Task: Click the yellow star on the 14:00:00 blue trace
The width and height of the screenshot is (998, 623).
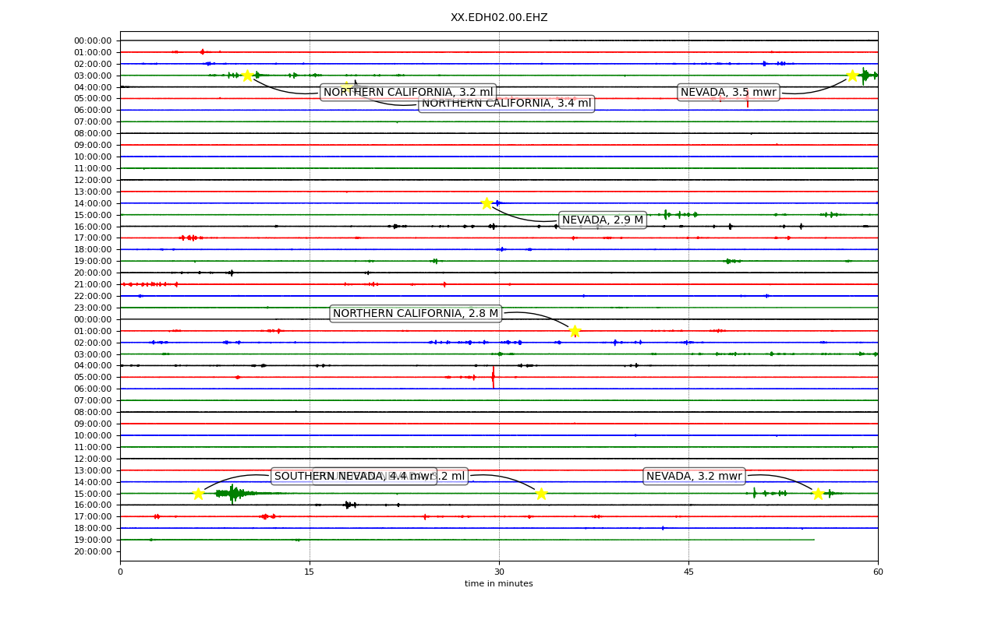Action: coord(487,203)
